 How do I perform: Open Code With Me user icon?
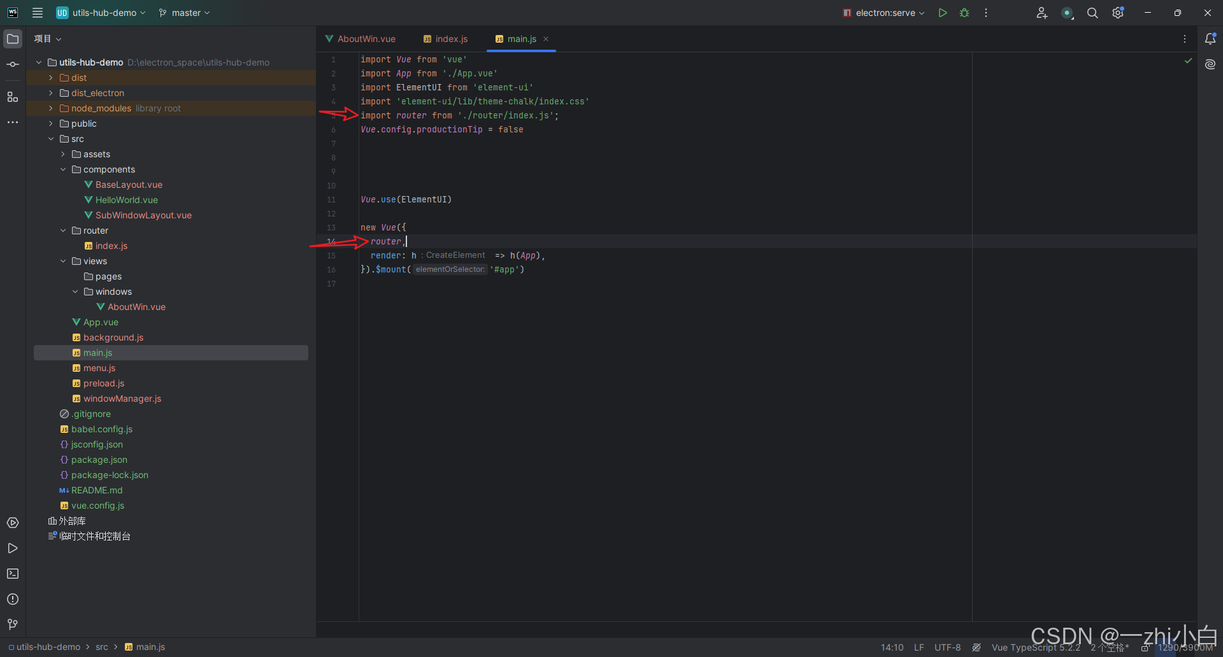point(1042,13)
